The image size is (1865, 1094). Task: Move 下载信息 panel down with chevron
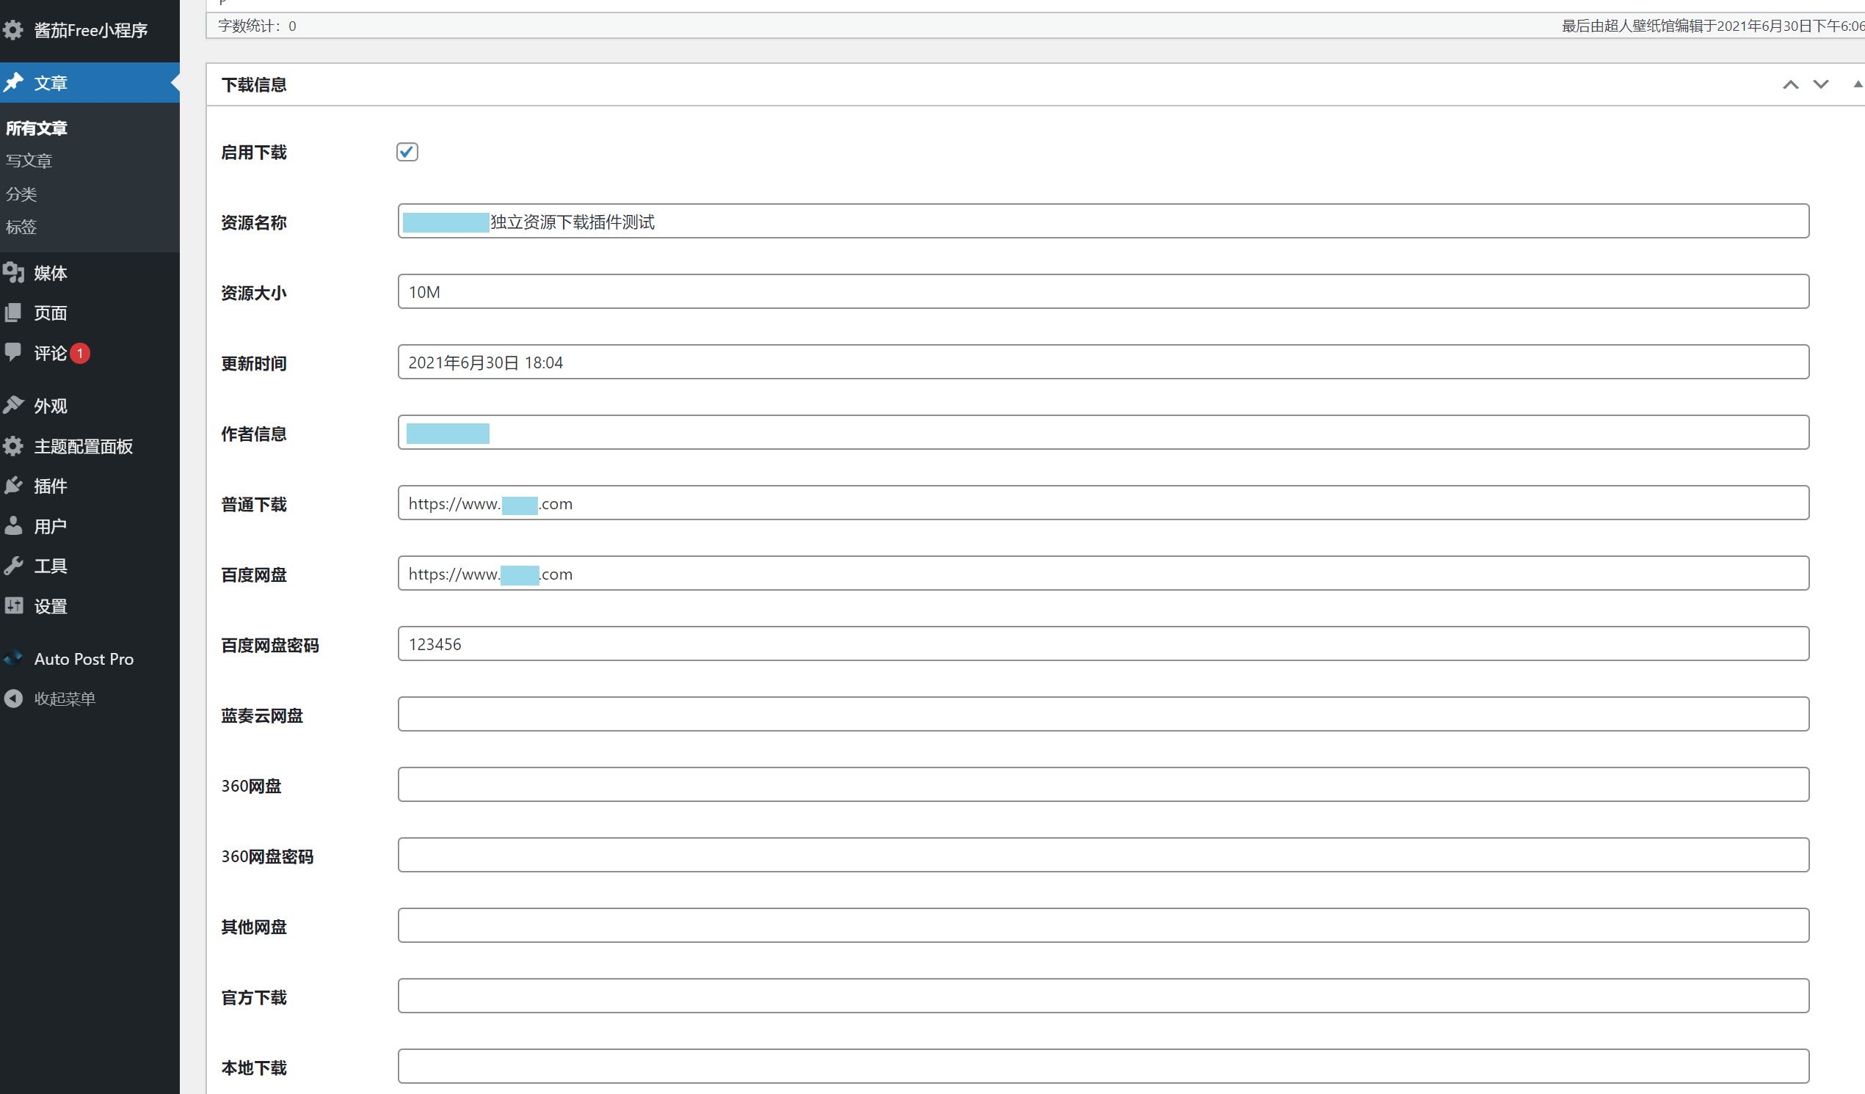[x=1820, y=84]
